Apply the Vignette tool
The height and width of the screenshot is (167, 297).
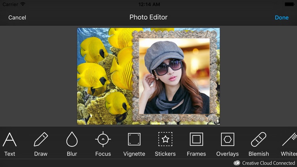tap(134, 139)
